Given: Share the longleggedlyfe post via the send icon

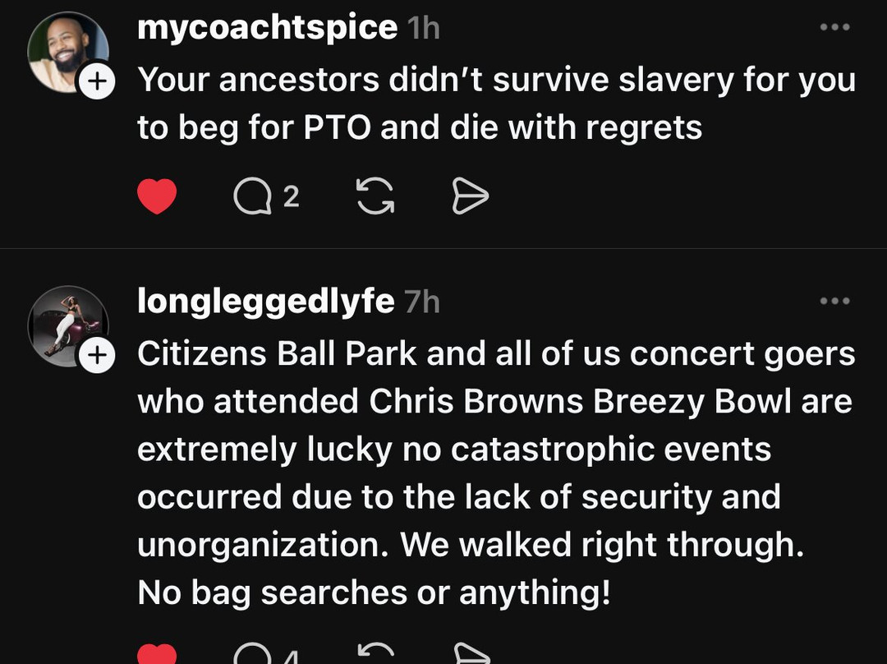Looking at the screenshot, I should pyautogui.click(x=471, y=656).
